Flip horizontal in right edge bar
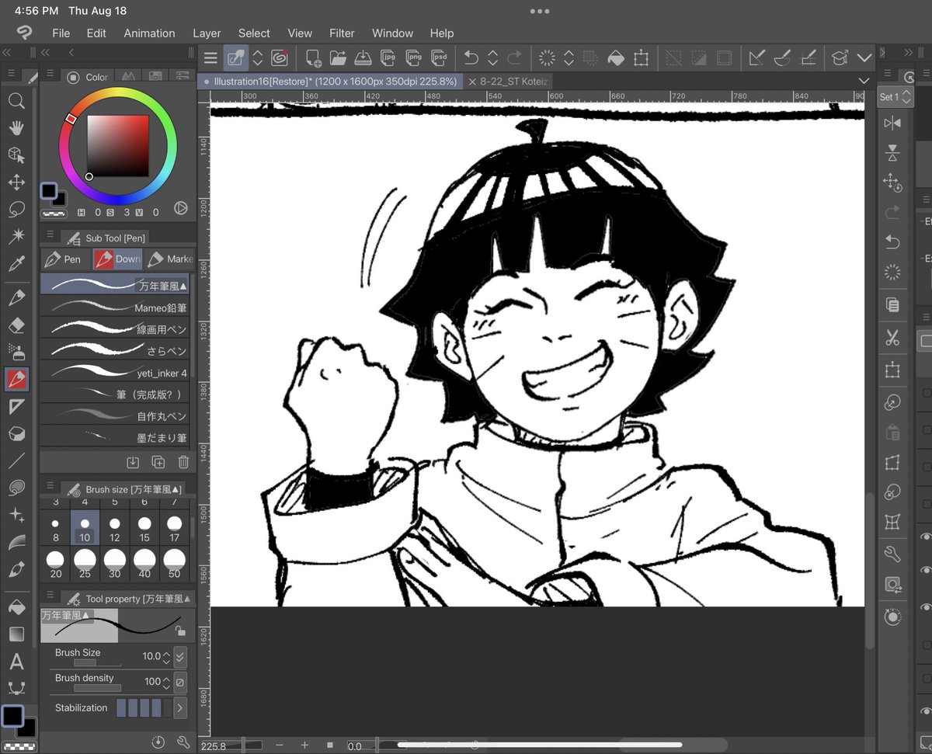Viewport: 932px width, 754px height. point(892,123)
